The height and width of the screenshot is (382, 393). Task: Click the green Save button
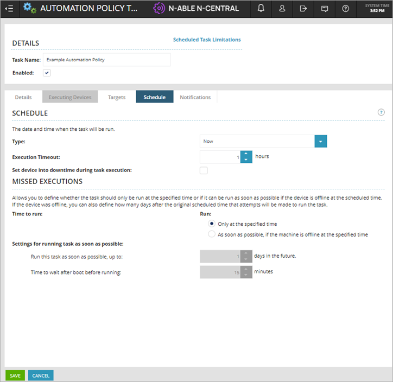[15, 375]
